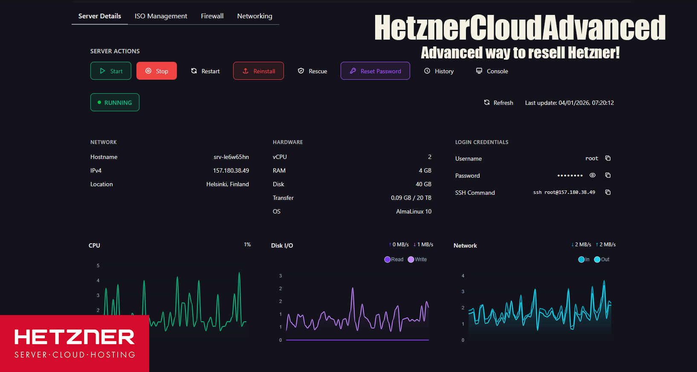Click the Hetzner logo

(x=75, y=343)
